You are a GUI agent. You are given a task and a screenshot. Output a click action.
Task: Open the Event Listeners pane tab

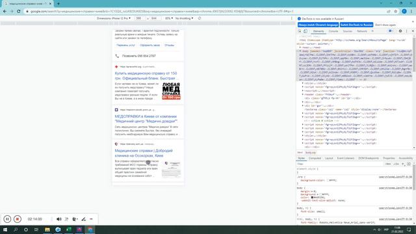pos(346,158)
